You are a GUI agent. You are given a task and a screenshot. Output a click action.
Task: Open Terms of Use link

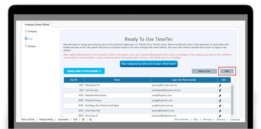28,120
